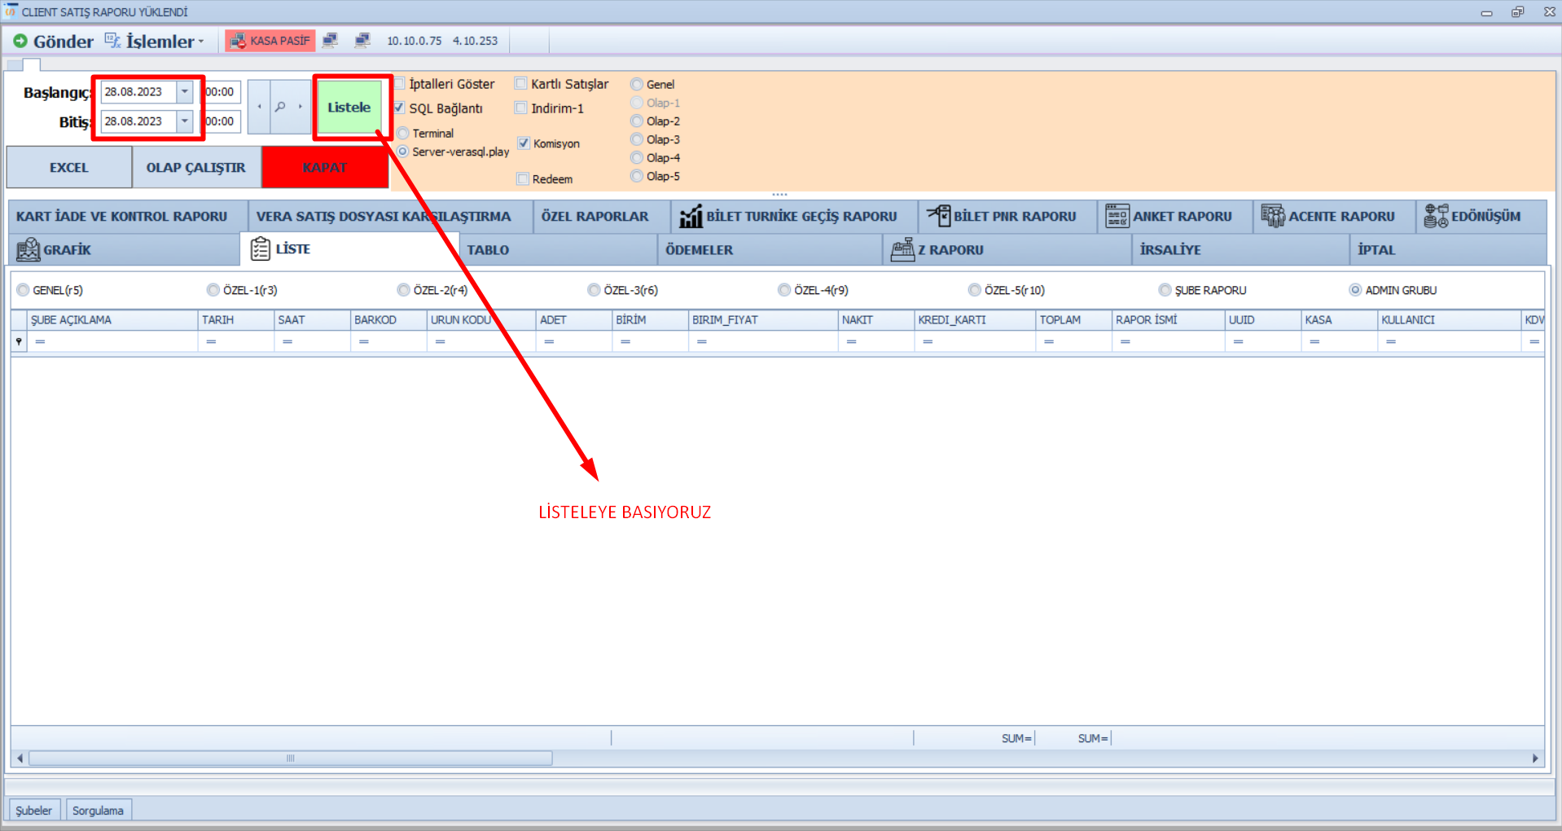Open the Anket Raporu form icon

[1117, 216]
